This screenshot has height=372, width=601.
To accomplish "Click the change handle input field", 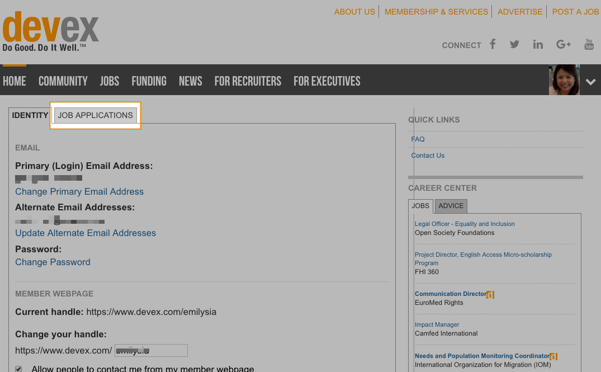I will [x=151, y=351].
